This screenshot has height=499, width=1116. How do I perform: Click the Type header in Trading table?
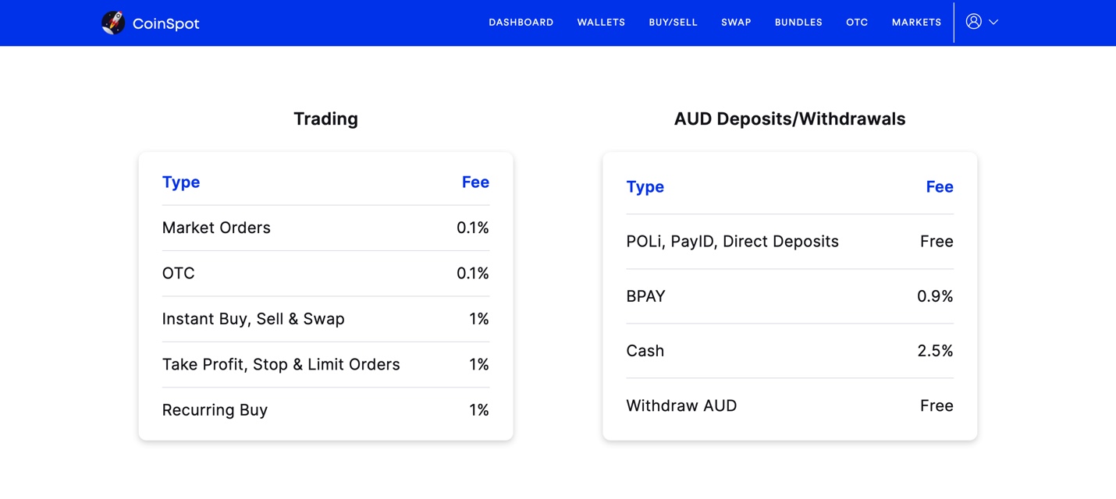point(181,182)
